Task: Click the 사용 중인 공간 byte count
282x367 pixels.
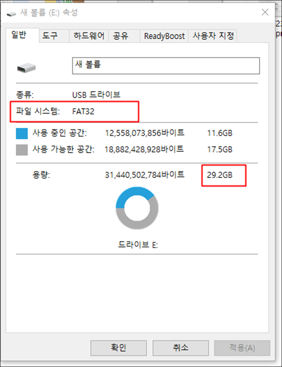Action: (145, 133)
